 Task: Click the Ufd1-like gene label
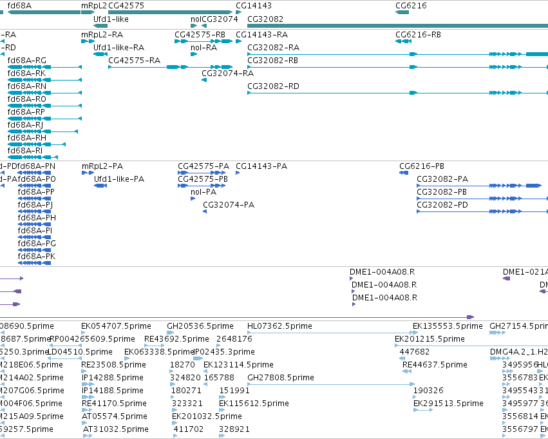111,19
